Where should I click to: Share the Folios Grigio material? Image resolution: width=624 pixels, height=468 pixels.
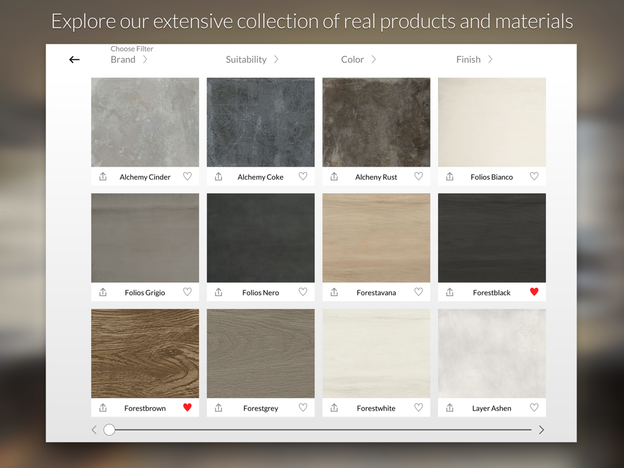tap(103, 292)
